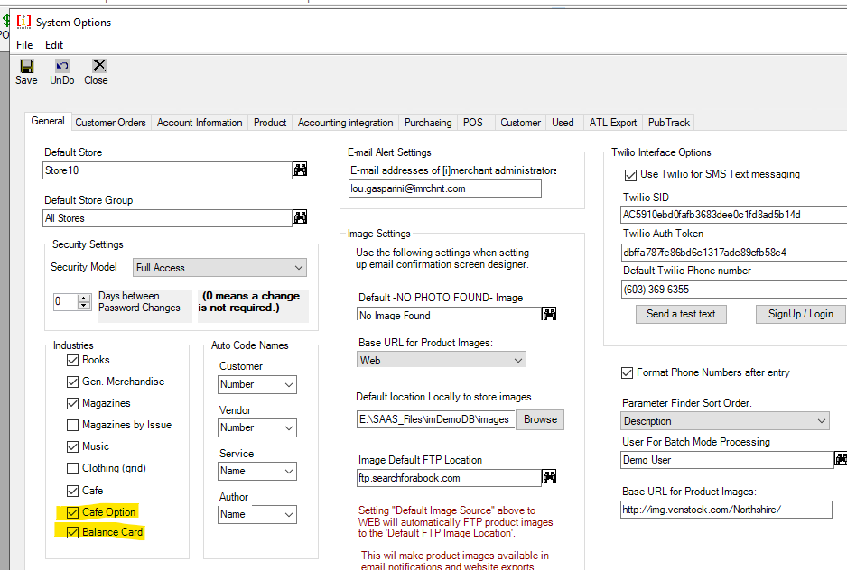Viewport: 847px width, 570px height.
Task: Open the Author auto code dropdown
Action: [257, 514]
